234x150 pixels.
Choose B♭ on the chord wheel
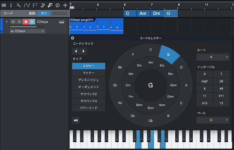[x=120, y=67]
